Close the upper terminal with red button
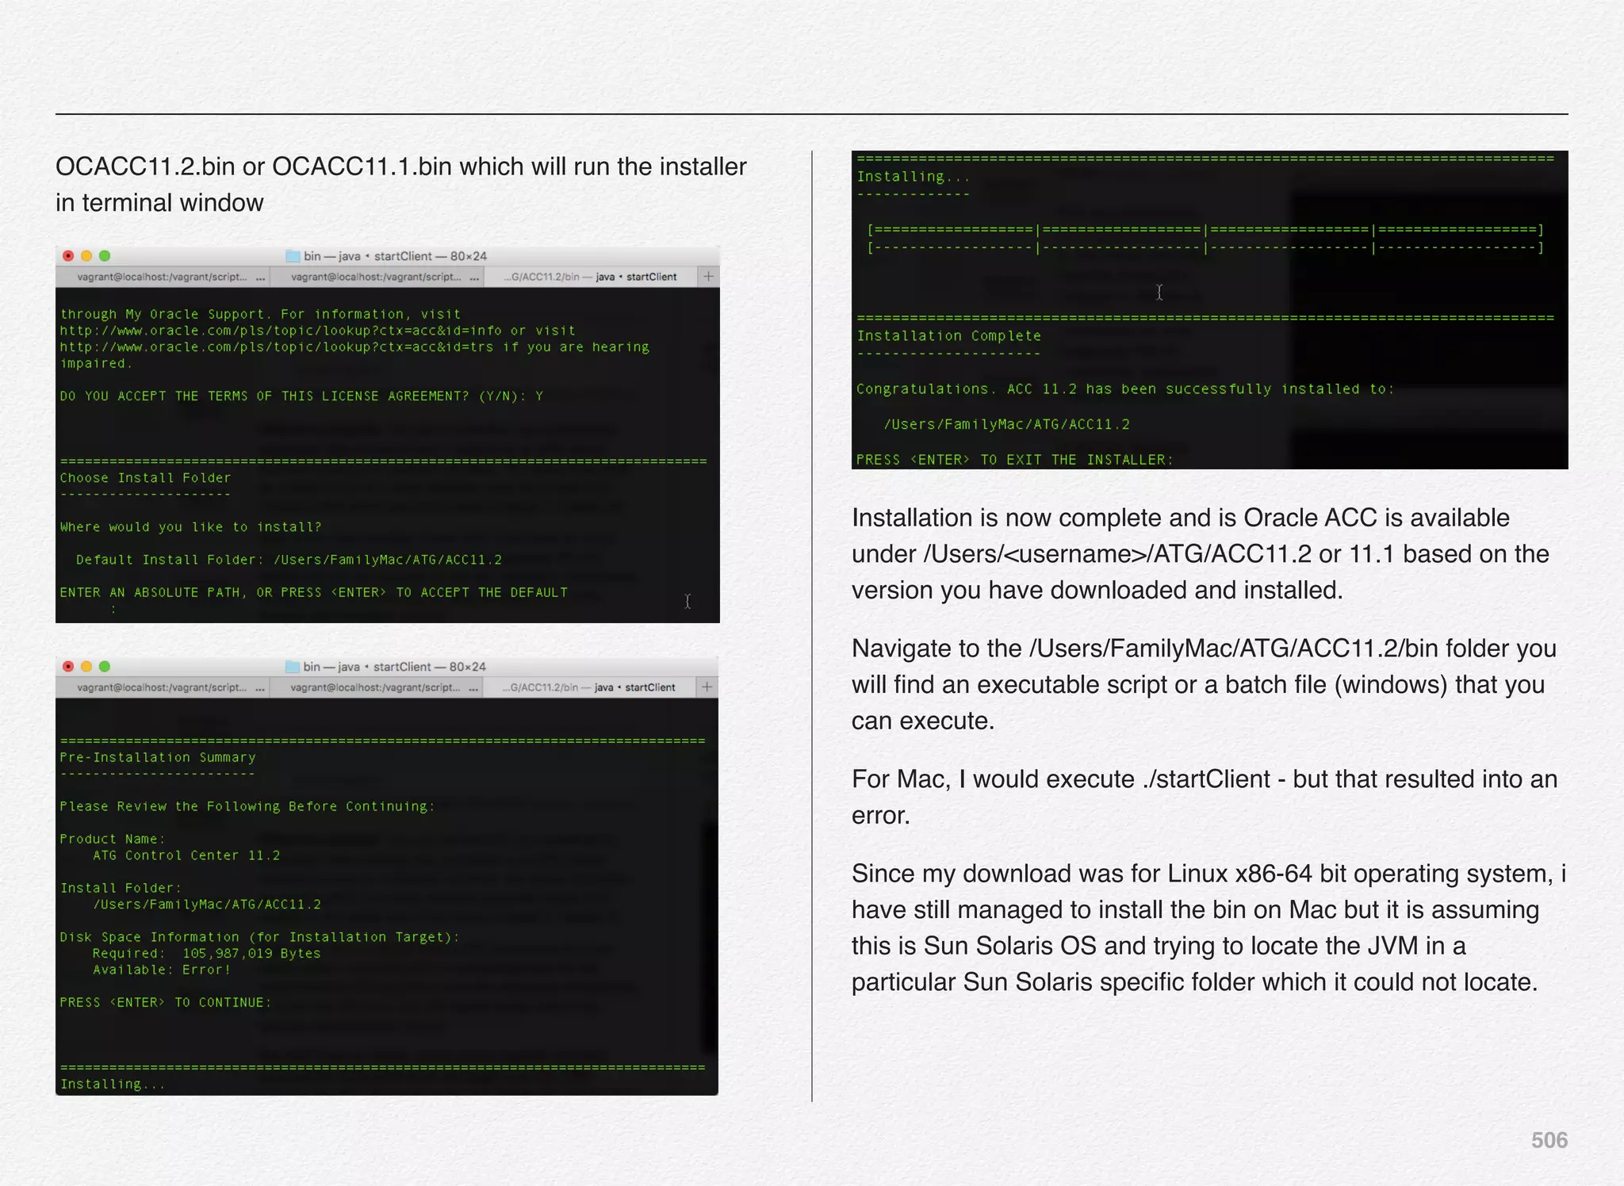Image resolution: width=1624 pixels, height=1186 pixels. coord(68,256)
